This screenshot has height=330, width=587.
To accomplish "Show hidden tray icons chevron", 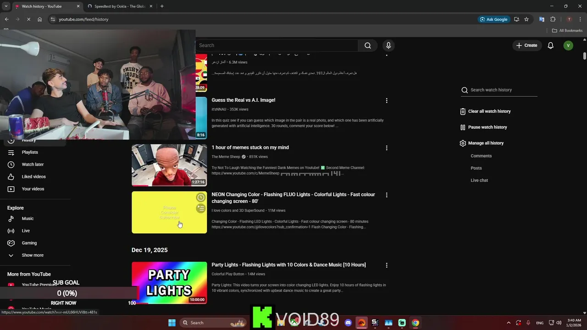I will coord(508,323).
